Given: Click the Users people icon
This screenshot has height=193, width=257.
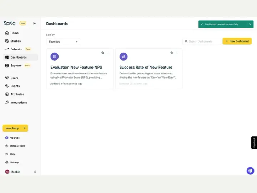Looking at the screenshot, I should tap(7, 78).
